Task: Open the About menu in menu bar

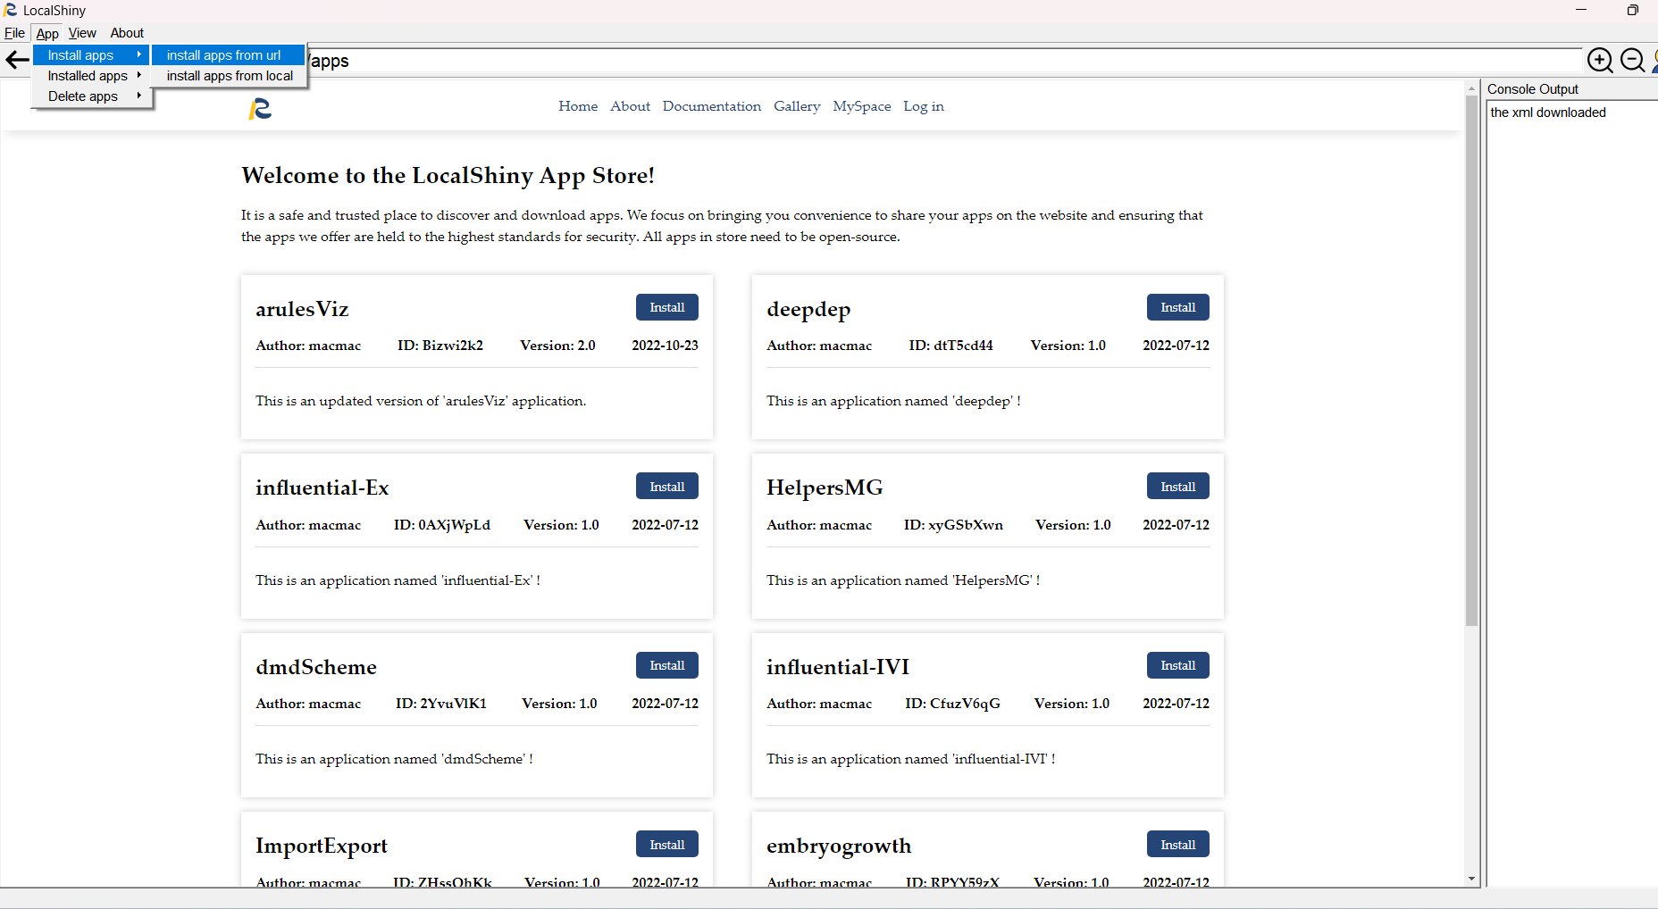Action: (x=127, y=33)
